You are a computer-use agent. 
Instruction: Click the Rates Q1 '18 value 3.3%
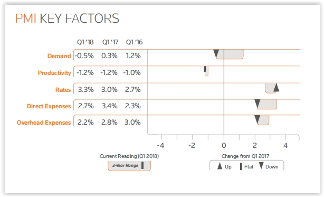(x=86, y=89)
